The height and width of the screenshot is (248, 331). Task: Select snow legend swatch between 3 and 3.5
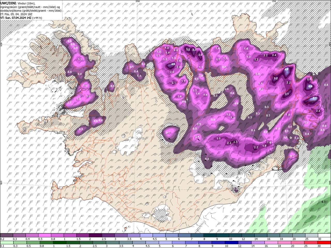pyautogui.click(x=121, y=235)
